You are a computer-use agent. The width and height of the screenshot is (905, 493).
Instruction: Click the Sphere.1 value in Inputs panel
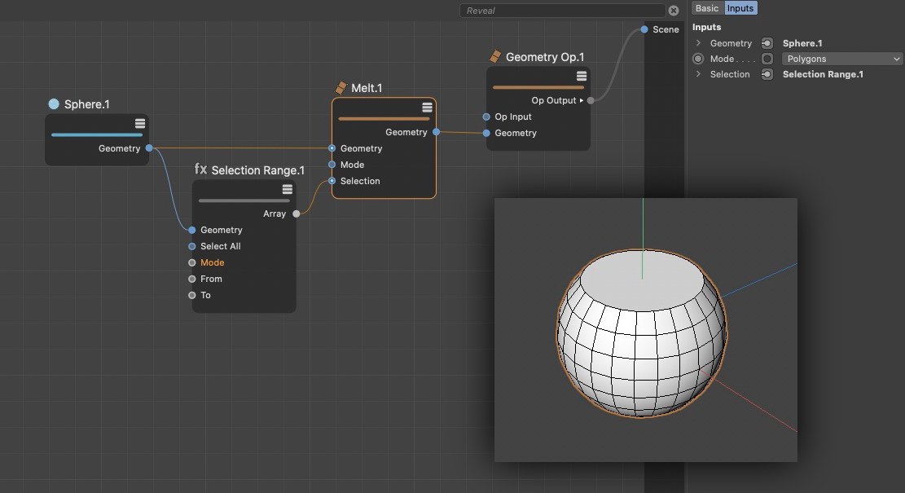click(802, 43)
